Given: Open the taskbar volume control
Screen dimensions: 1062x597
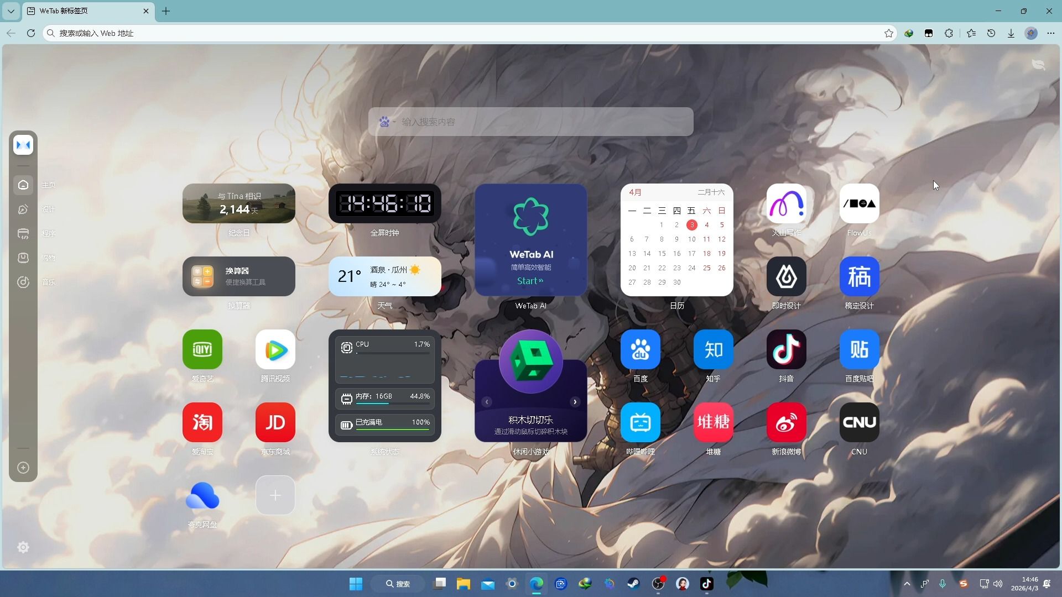Looking at the screenshot, I should coord(998,584).
